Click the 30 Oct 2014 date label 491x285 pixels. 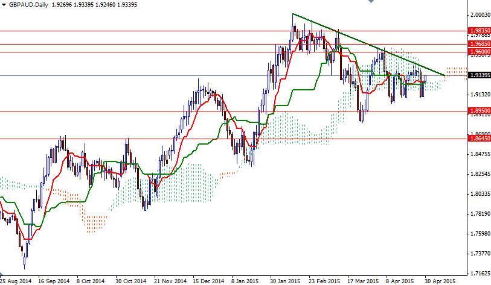(131, 281)
